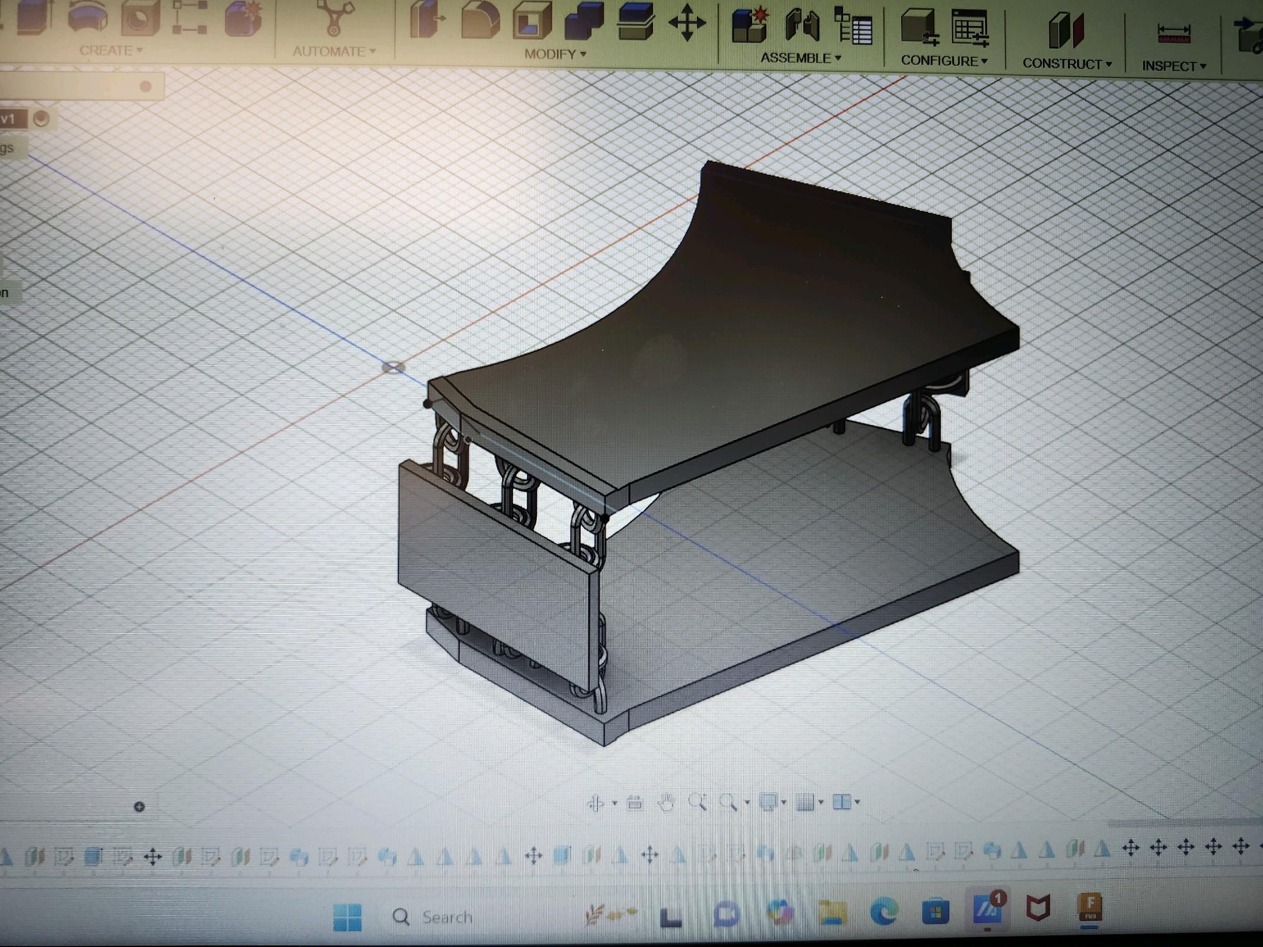This screenshot has width=1263, height=947.
Task: Click the Viewports icon
Action: pos(841,801)
